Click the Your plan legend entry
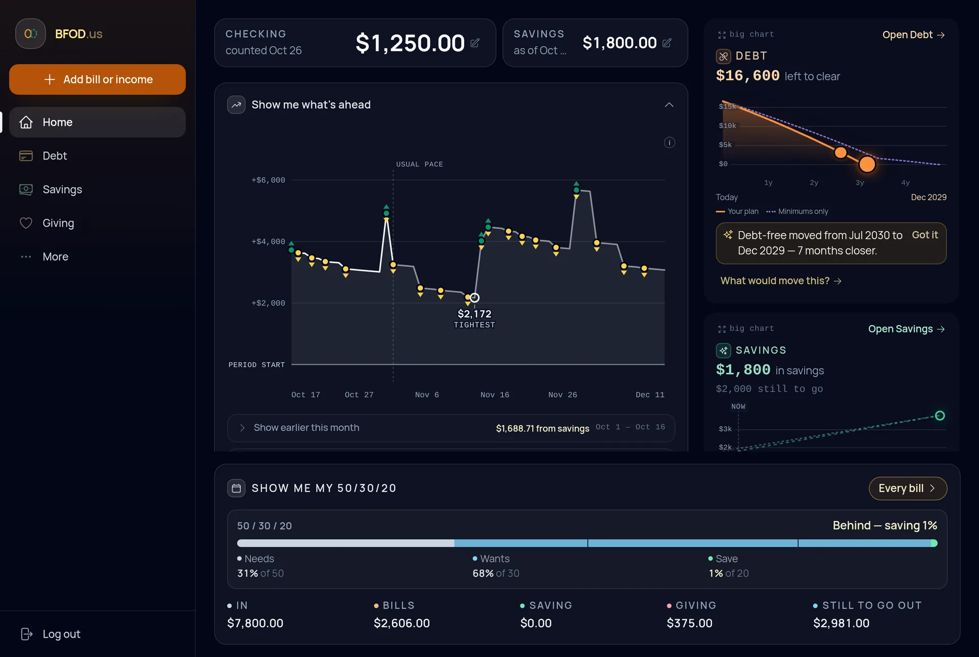The image size is (979, 657). point(737,211)
